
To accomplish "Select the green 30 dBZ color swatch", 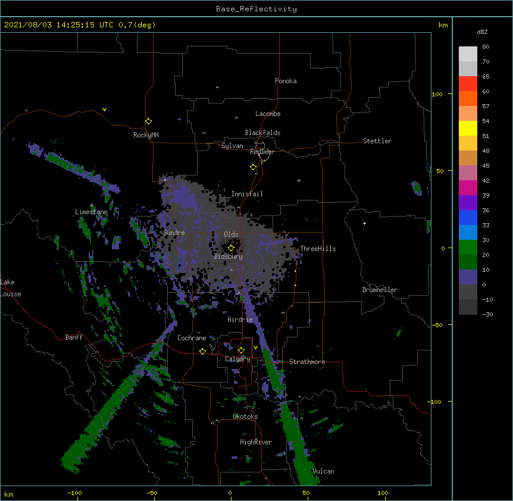I will pyautogui.click(x=468, y=248).
